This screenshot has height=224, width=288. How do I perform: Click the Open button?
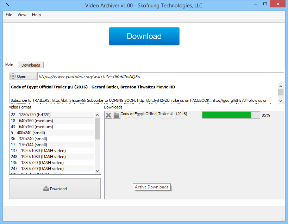(23, 76)
